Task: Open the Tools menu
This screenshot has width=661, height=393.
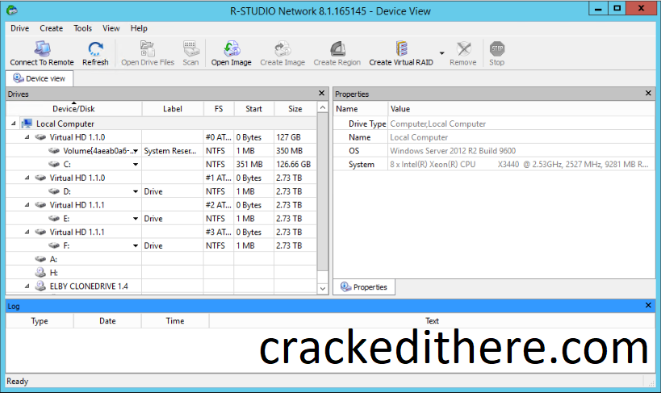Action: point(82,28)
